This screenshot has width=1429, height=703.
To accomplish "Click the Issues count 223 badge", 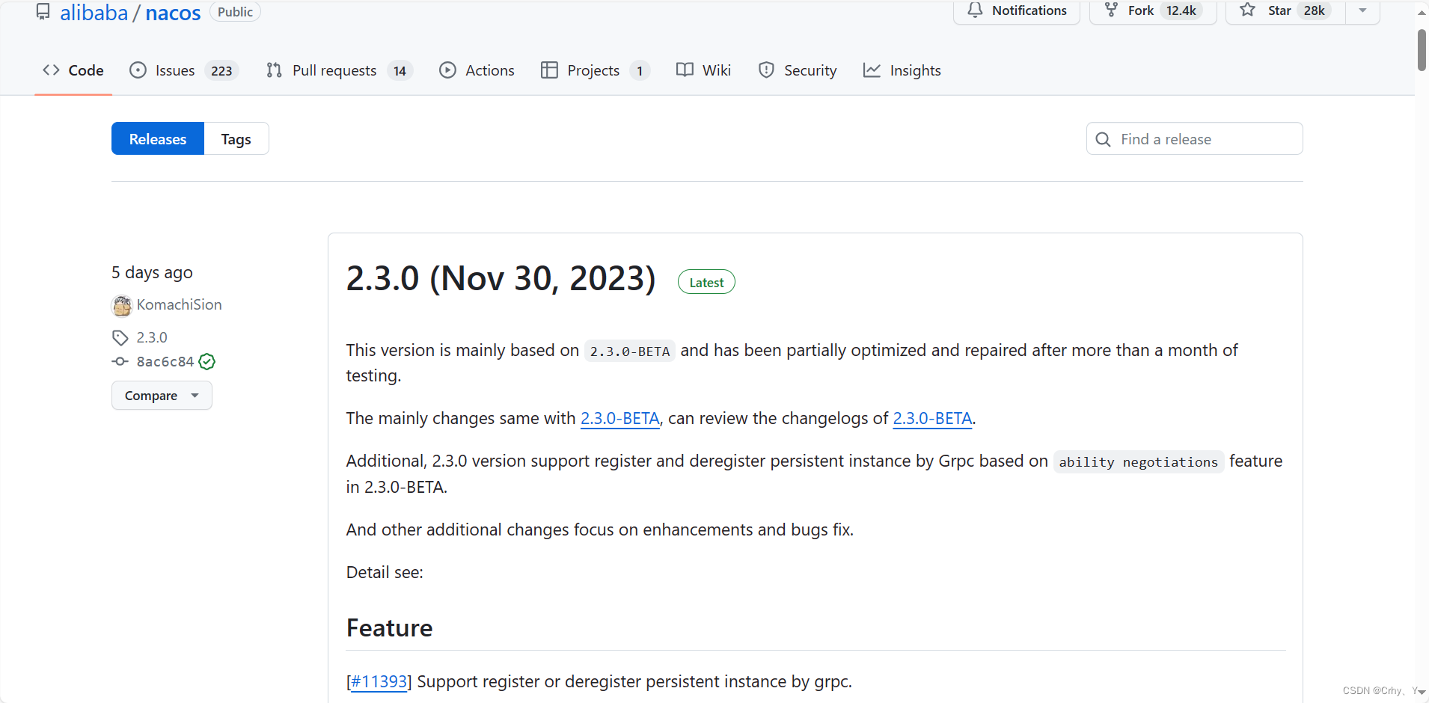I will coord(221,71).
